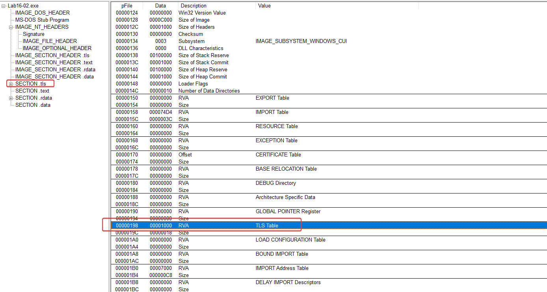Select the Signature tree entry
The width and height of the screenshot is (547, 292).
[33, 34]
